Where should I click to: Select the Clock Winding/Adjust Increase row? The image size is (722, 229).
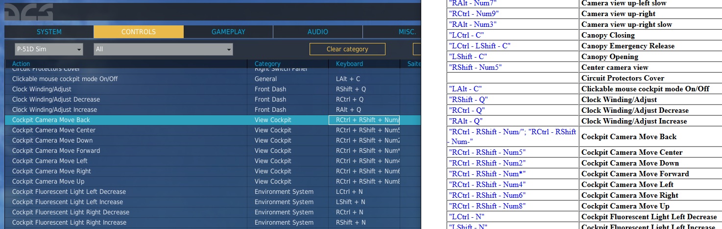(213, 109)
